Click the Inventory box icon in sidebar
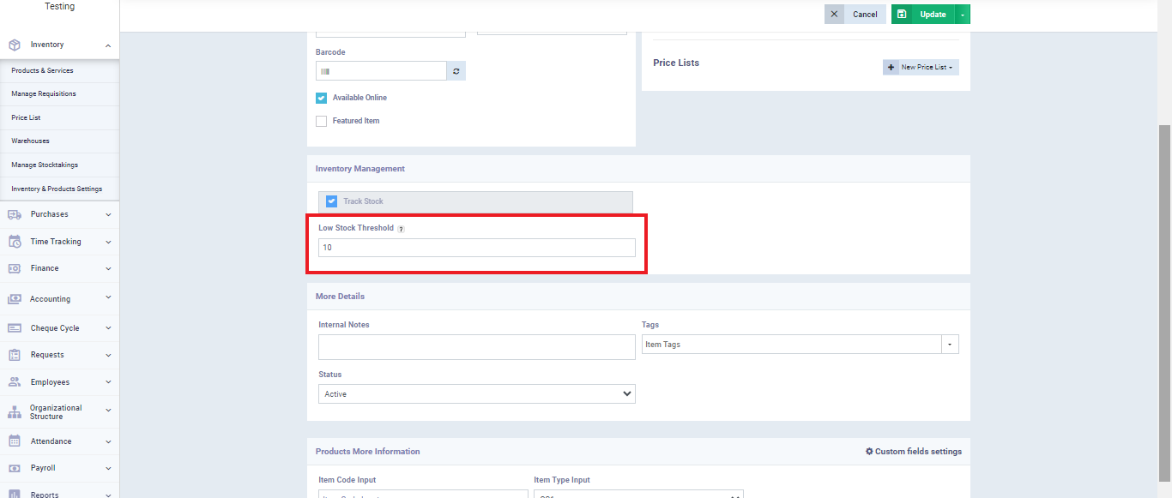The width and height of the screenshot is (1172, 498). pos(15,45)
